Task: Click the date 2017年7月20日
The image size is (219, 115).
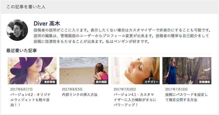Action: coord(125,89)
